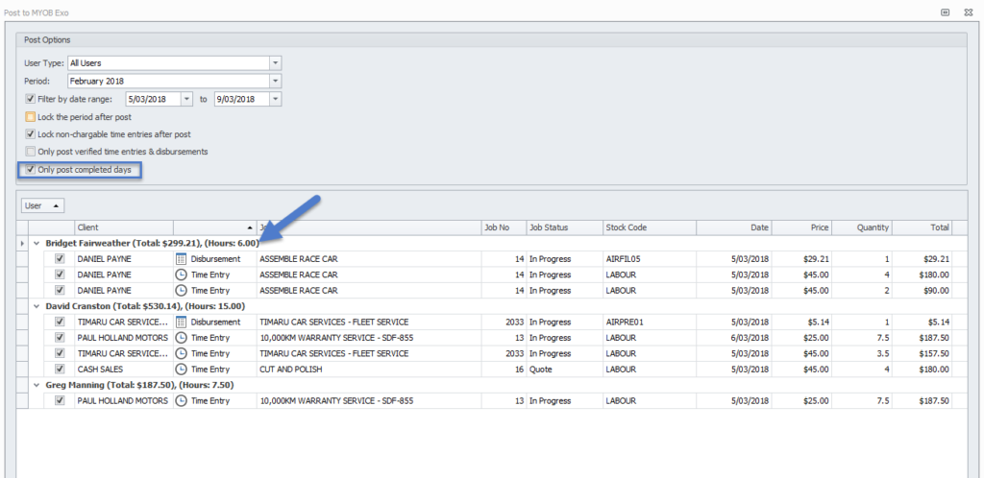Click clock icon in Greg Manning's Paul Holland row
984x478 pixels.
(x=181, y=401)
